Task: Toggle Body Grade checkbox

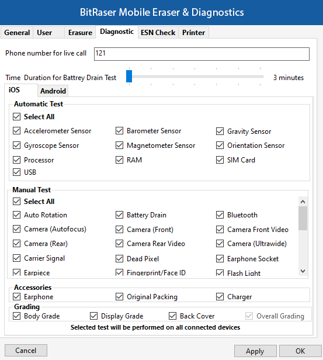Action: 16,316
